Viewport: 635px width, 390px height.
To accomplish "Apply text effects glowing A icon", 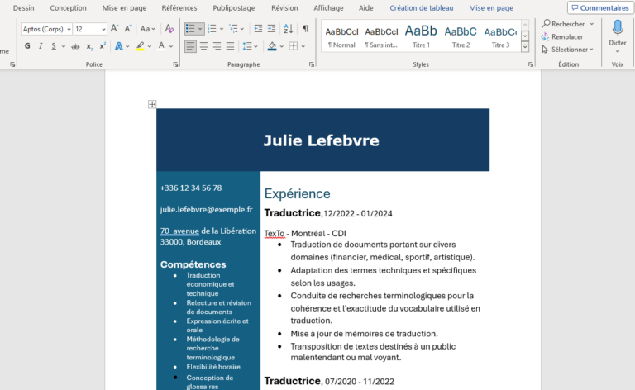I will 119,46.
